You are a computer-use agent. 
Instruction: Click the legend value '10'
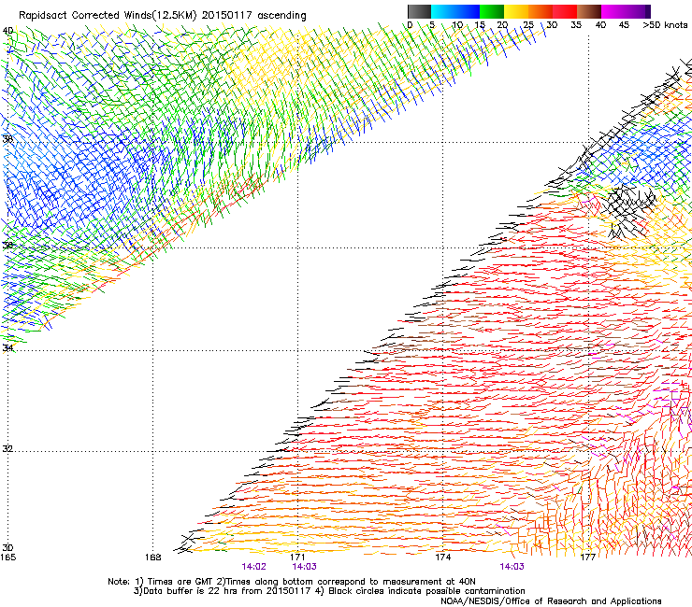tap(457, 25)
